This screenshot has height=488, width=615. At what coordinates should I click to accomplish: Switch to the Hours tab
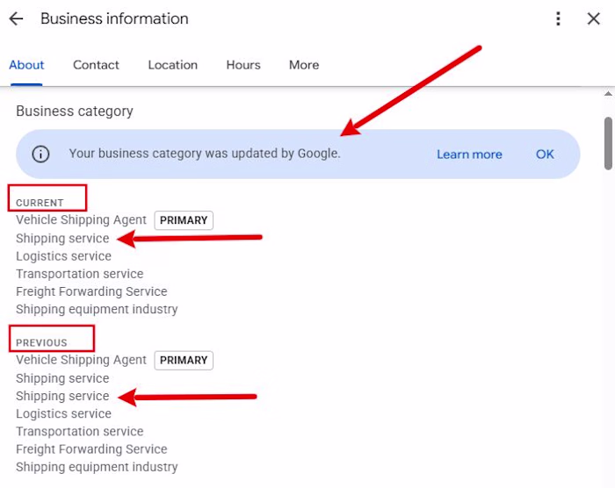[x=243, y=65]
